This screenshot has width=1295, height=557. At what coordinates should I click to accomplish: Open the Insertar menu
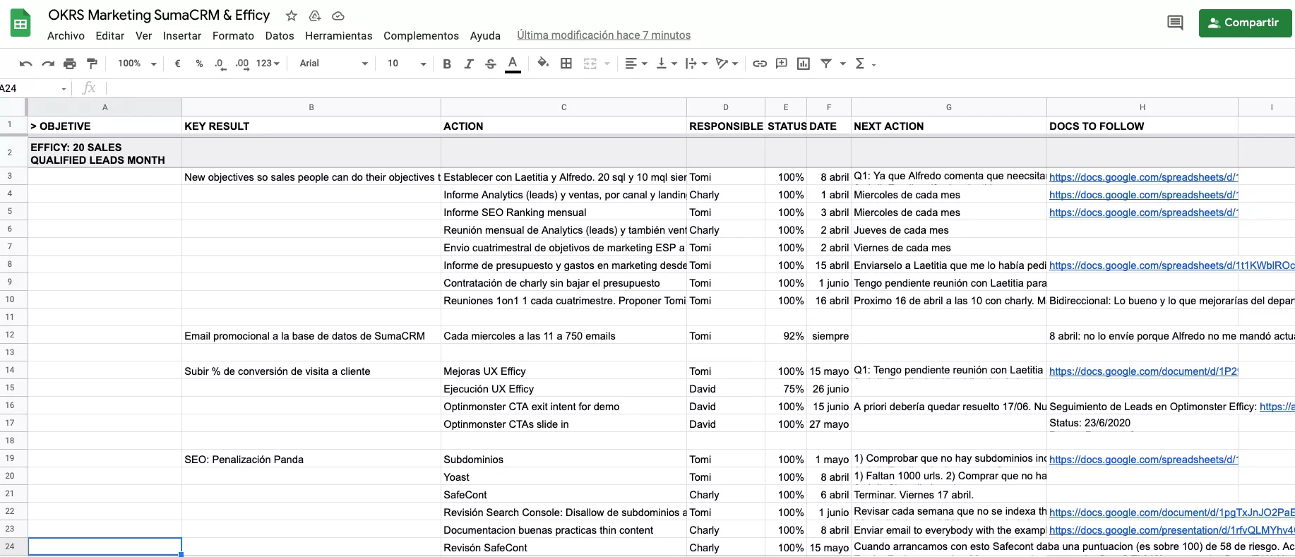point(181,35)
